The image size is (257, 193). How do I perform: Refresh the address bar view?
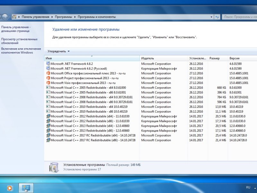coord(217,17)
